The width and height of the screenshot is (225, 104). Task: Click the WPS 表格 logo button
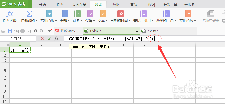coord(14,4)
